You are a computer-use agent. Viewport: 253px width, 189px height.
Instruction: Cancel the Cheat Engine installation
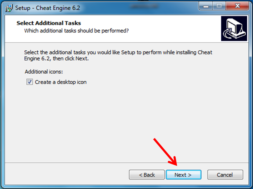225,175
